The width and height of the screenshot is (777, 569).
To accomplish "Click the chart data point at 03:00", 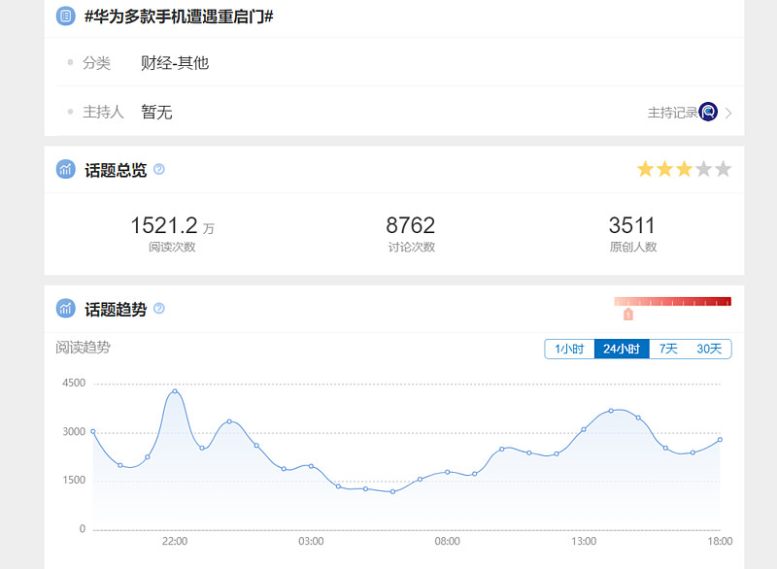I will 311,466.
